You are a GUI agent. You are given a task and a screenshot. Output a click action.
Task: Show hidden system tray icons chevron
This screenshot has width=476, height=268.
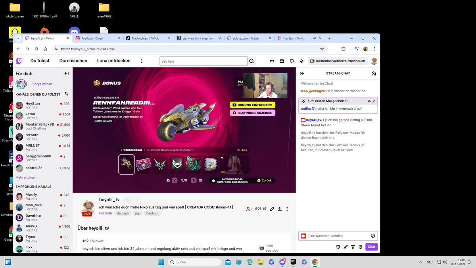pyautogui.click(x=420, y=262)
